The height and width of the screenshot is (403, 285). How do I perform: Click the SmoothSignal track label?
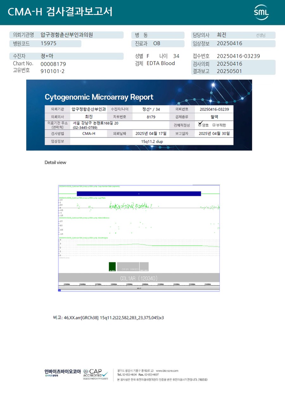point(83,237)
